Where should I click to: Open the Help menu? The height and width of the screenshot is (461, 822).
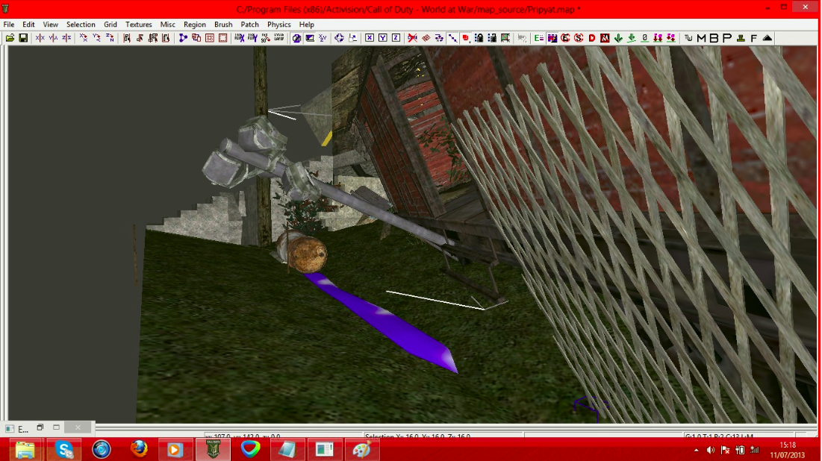tap(307, 25)
